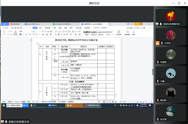188x124 pixels.
Task: Switch to the 插入 ribbon tab
Action: [x=41, y=28]
